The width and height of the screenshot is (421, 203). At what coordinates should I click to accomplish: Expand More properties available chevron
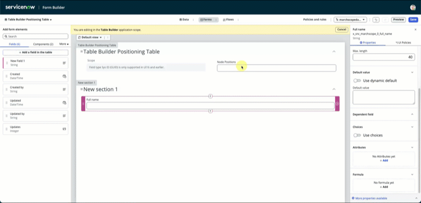416,198
